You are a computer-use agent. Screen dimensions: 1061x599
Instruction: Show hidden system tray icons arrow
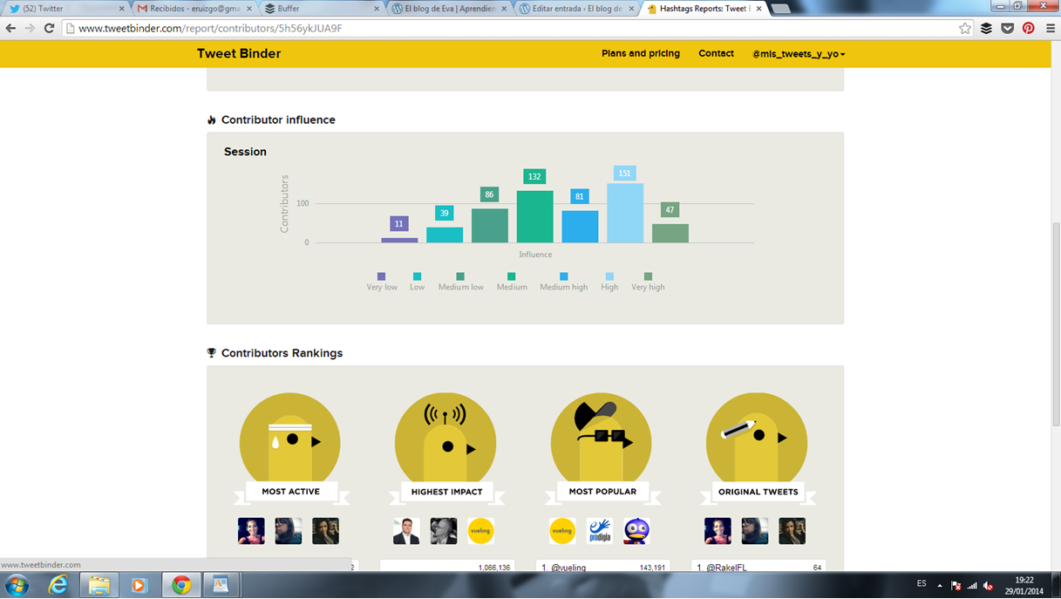[940, 585]
